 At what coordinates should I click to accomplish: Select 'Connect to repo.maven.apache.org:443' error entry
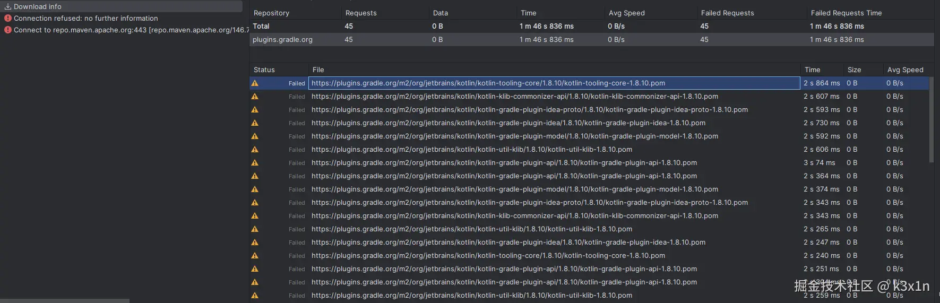pos(131,30)
